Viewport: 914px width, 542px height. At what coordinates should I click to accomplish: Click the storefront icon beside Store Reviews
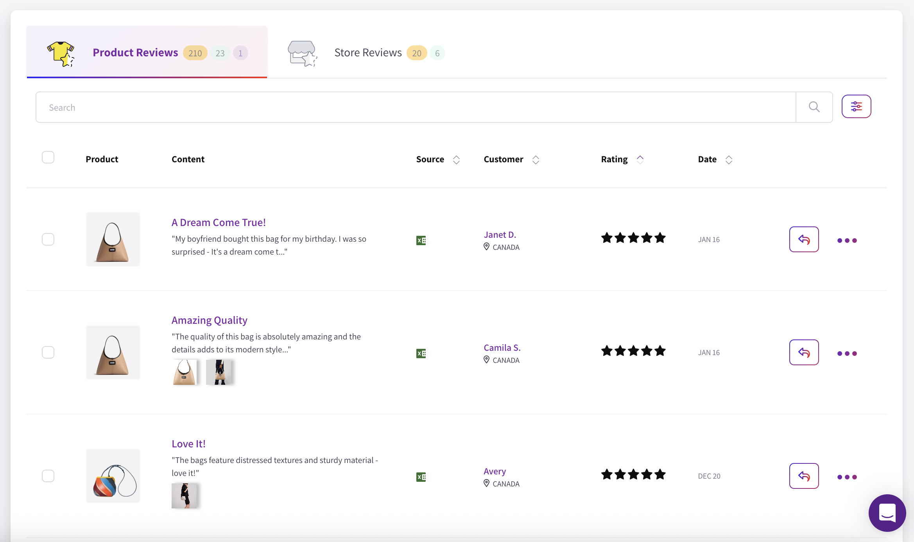[x=303, y=53]
